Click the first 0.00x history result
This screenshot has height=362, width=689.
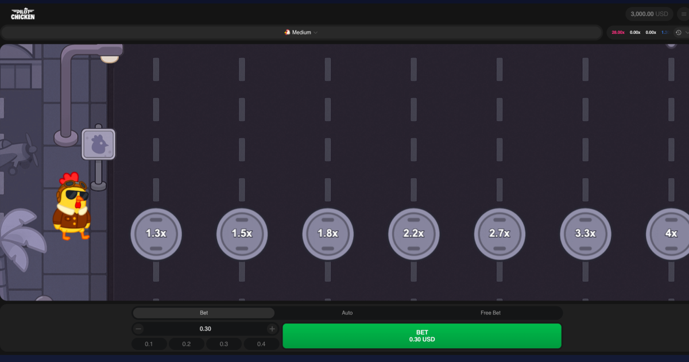click(635, 33)
